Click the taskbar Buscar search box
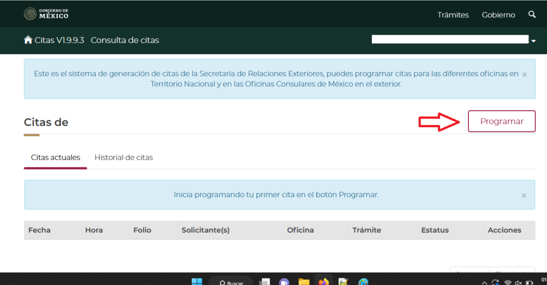Image resolution: width=547 pixels, height=285 pixels. (231, 281)
